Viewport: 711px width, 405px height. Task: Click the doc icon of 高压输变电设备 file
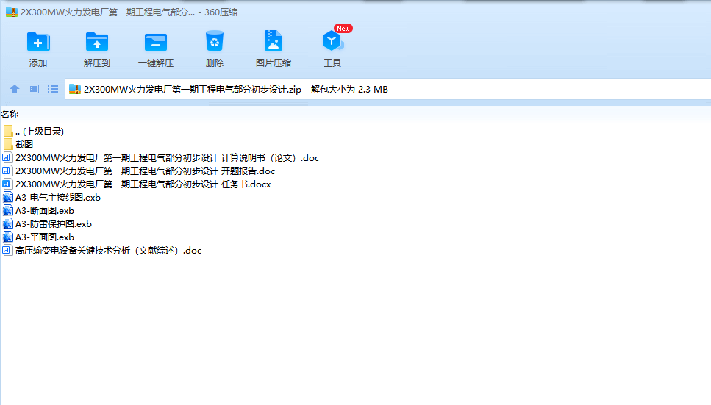coord(7,251)
